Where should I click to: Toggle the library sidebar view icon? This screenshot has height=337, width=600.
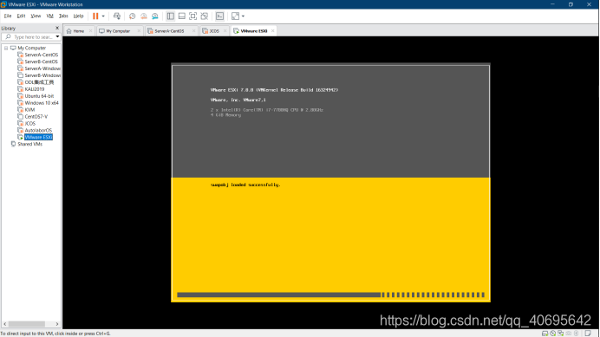coord(170,16)
